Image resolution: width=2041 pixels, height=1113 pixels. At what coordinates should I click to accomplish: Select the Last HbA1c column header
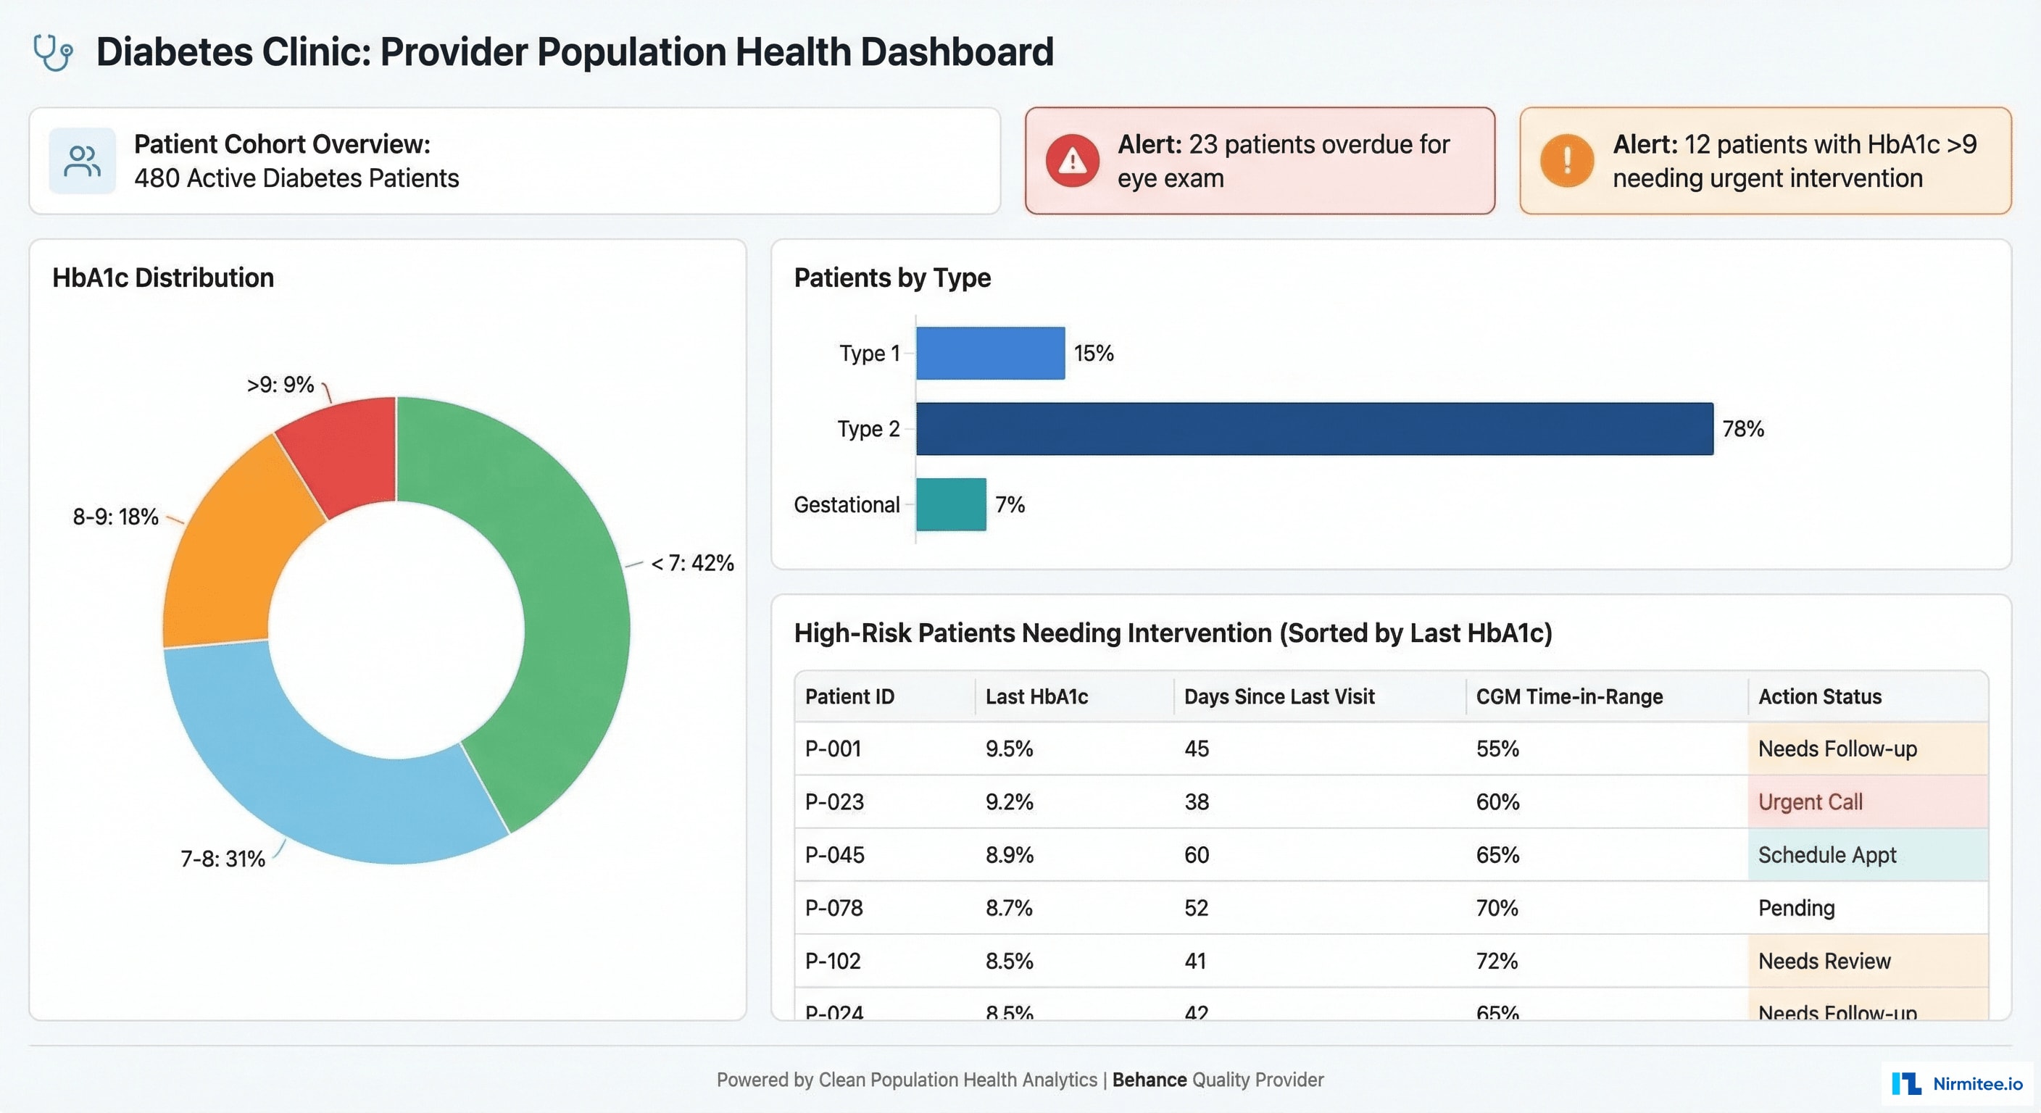[1036, 697]
